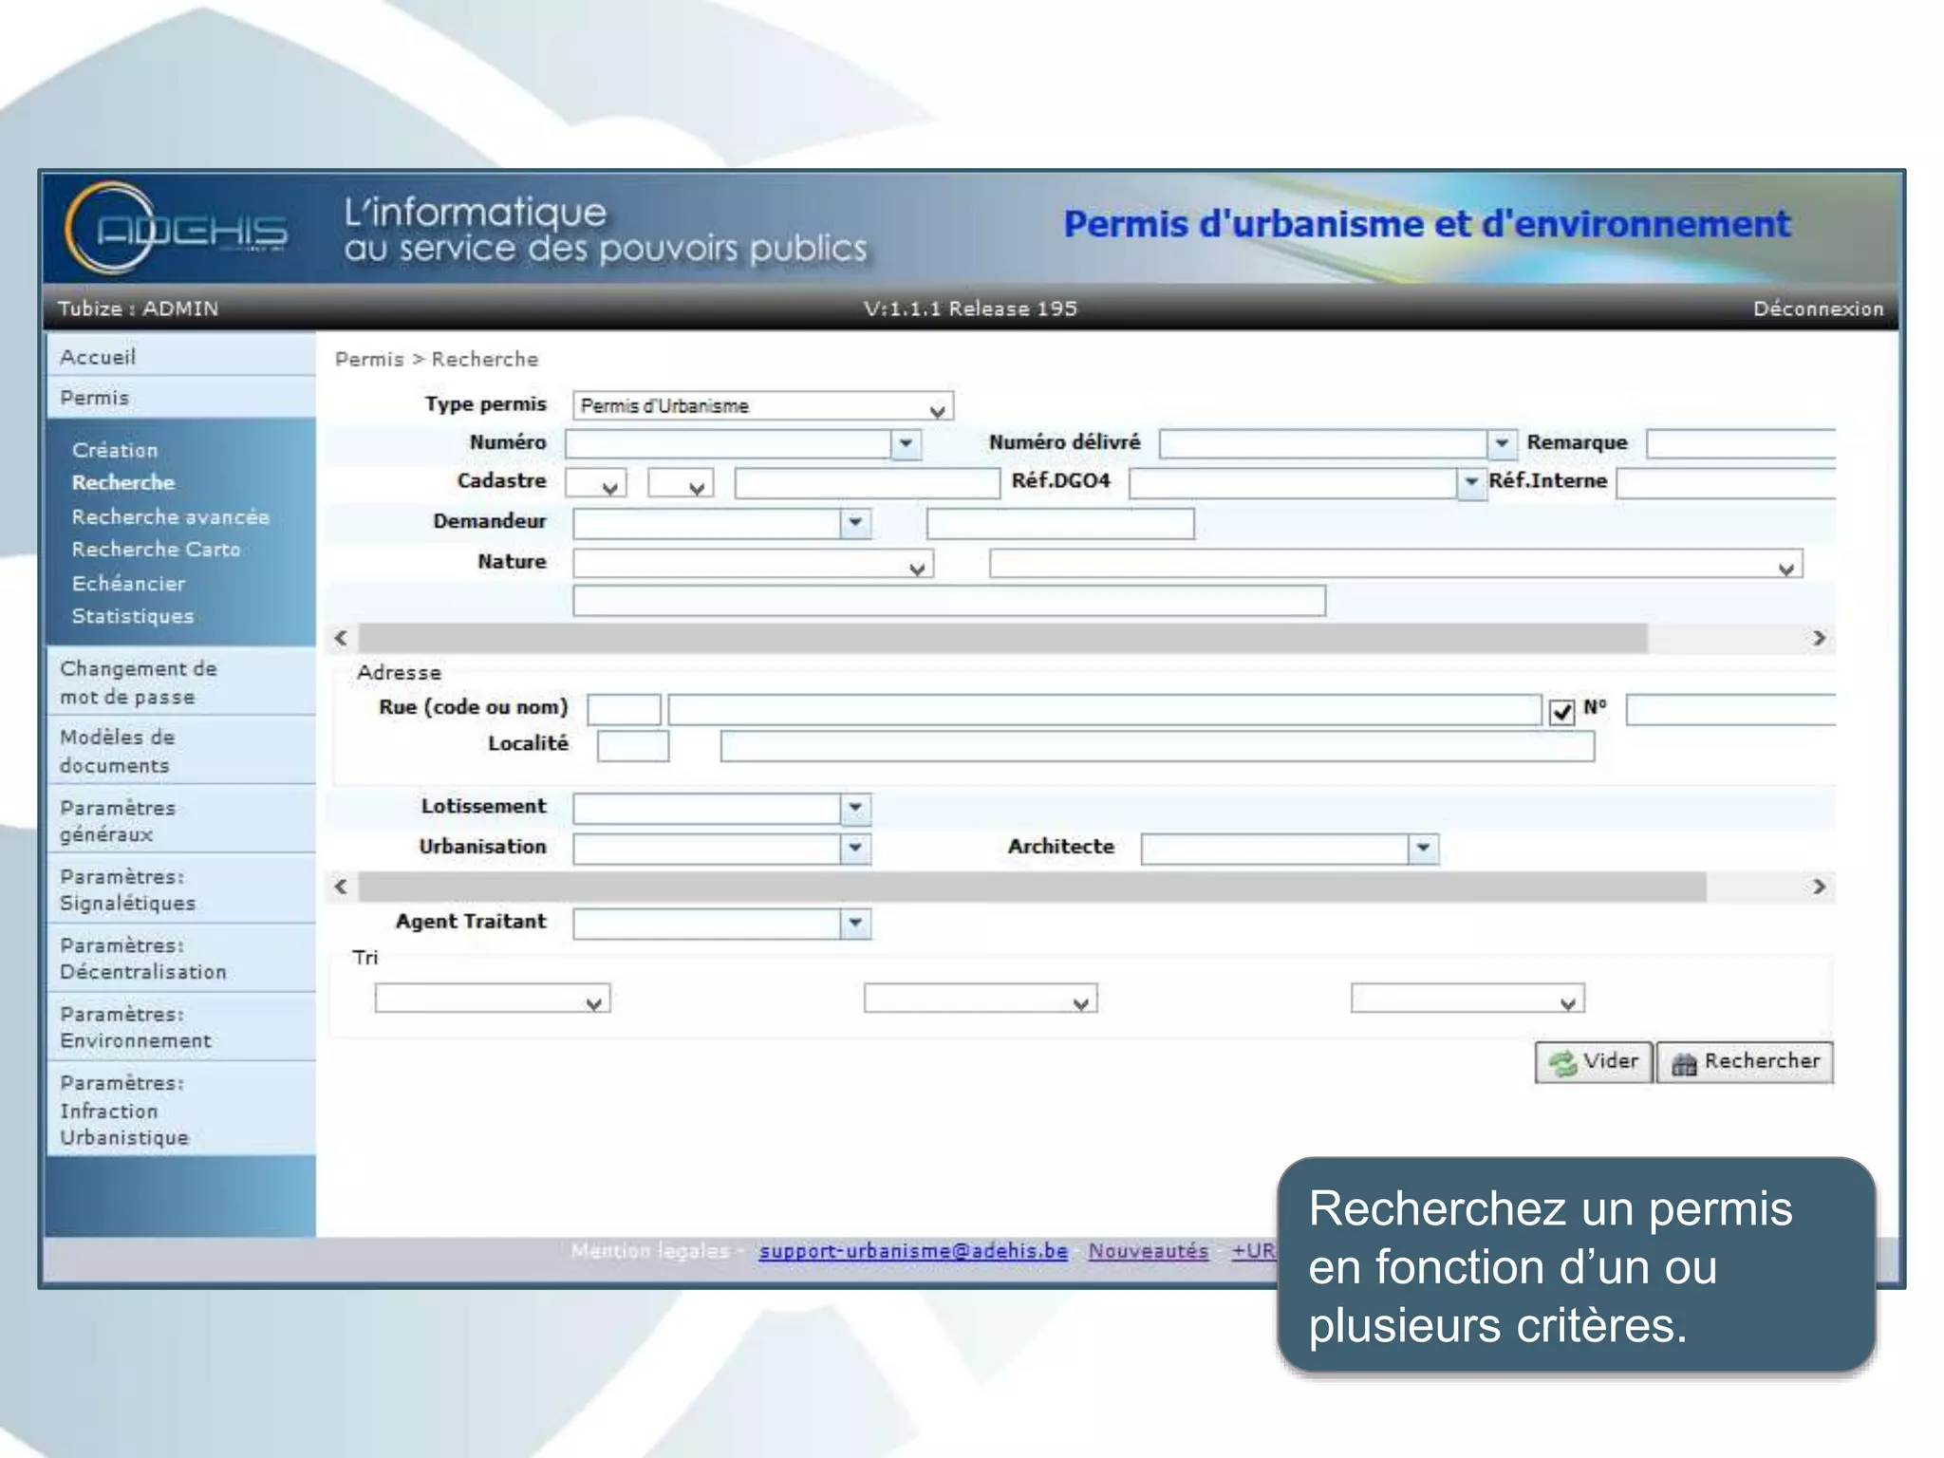The image size is (1944, 1458).
Task: Click the ADEHIS logo
Action: pyautogui.click(x=177, y=228)
